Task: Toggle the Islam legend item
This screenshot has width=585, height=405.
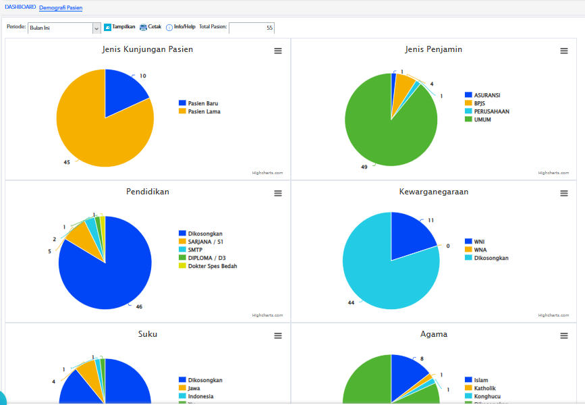Action: coord(476,380)
